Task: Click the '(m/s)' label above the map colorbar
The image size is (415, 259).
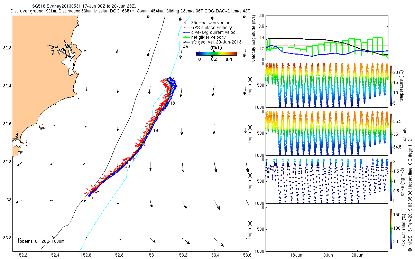Action: click(216, 48)
